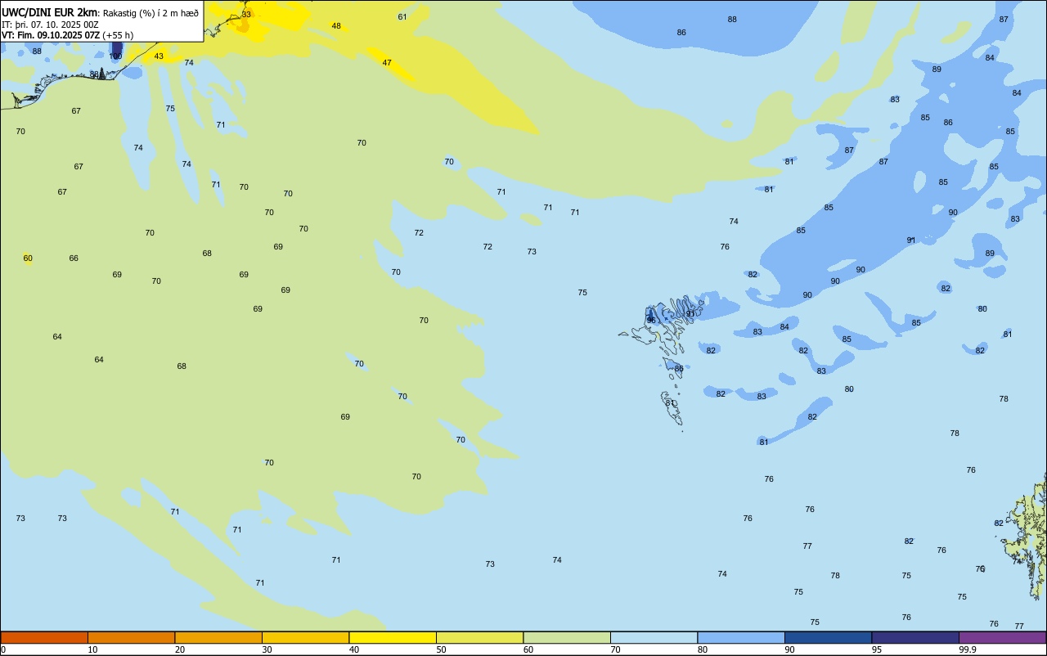Click the 43 humidity value on map
1047x656 pixels.
(159, 56)
